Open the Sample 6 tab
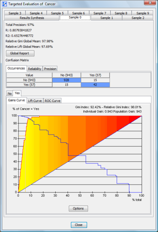 click(x=79, y=13)
